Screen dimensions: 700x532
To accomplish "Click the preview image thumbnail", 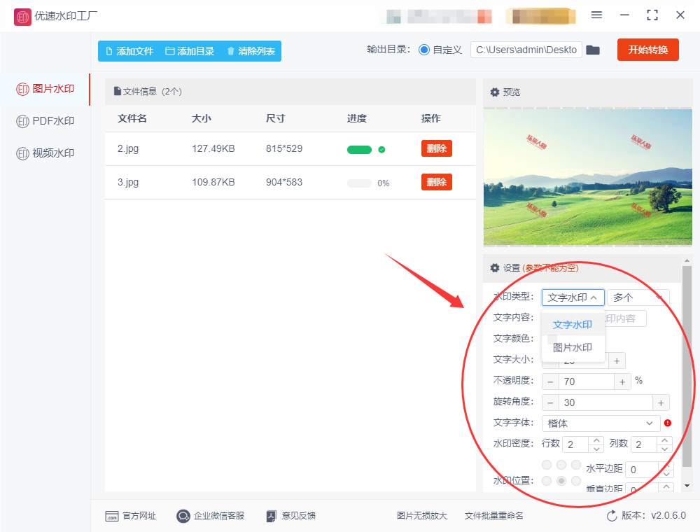I will pos(587,176).
